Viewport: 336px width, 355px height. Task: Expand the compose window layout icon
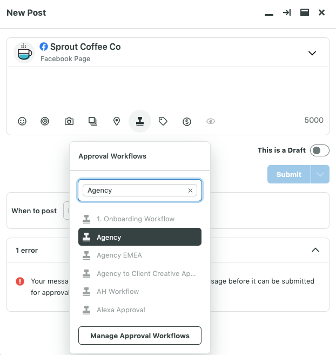click(x=305, y=12)
